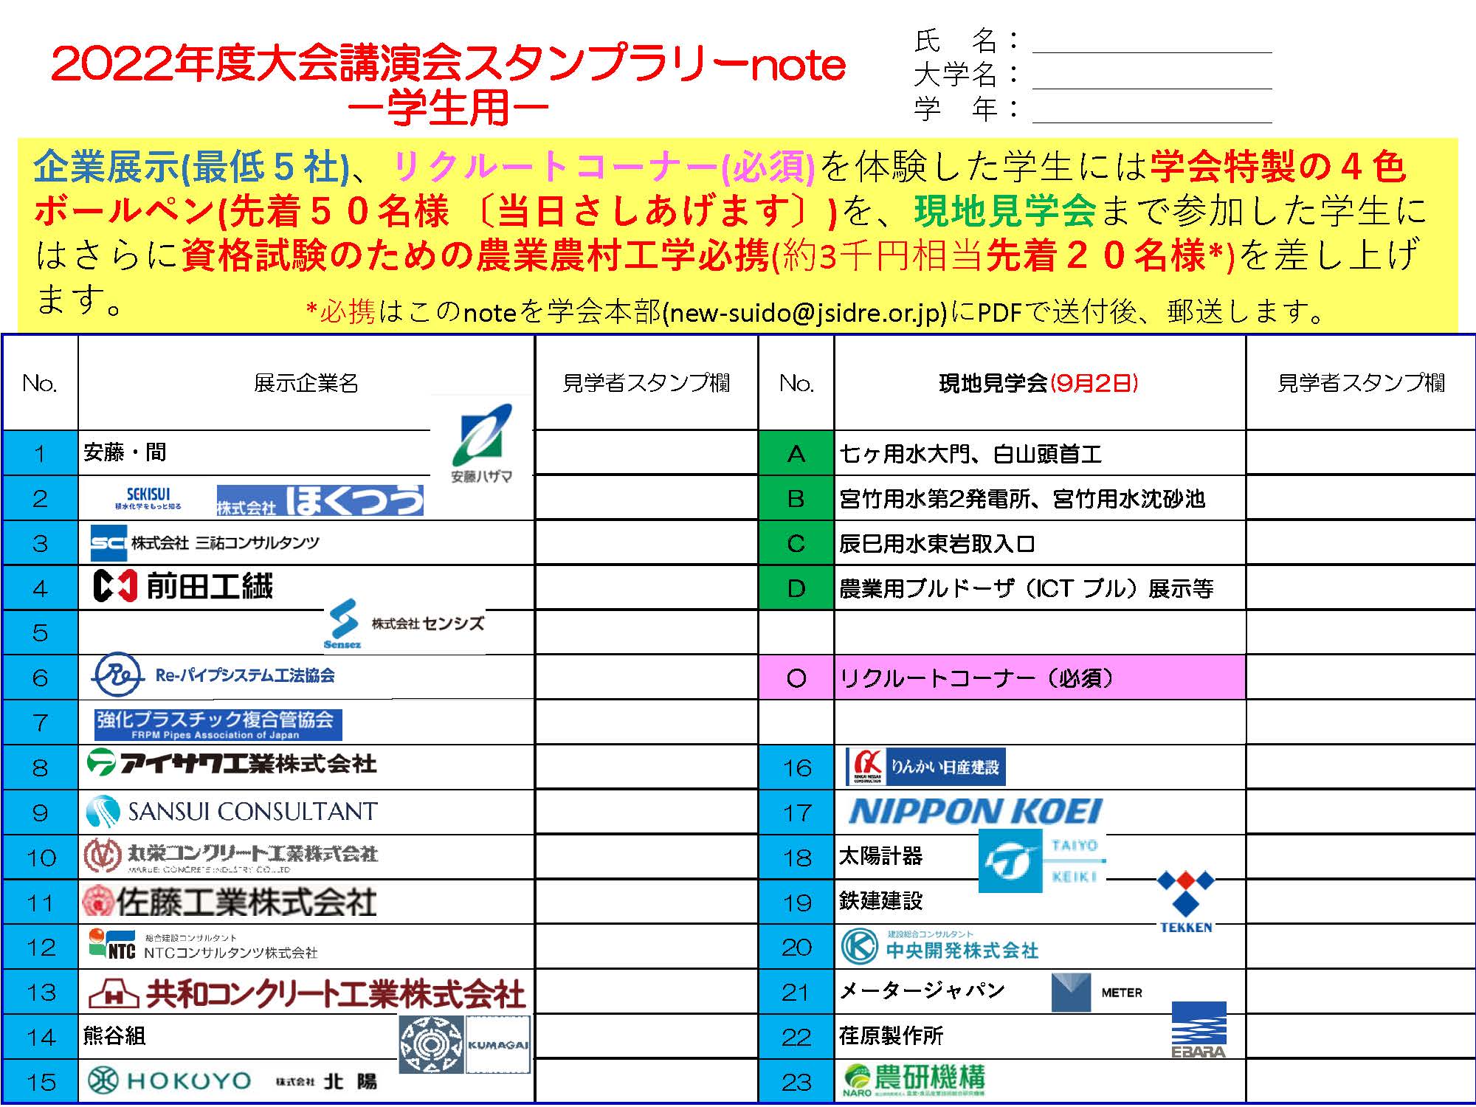The width and height of the screenshot is (1476, 1107).
Task: Click the NTCコンサルタンツ logo
Action: click(203, 945)
